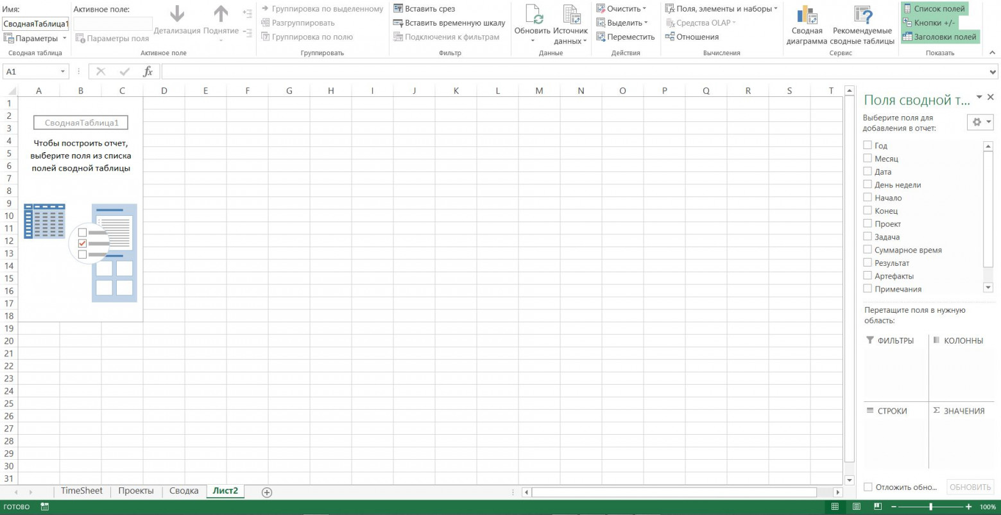1001x515 pixels.
Task: Click the Обновить (Refresh) icon
Action: pos(532,16)
